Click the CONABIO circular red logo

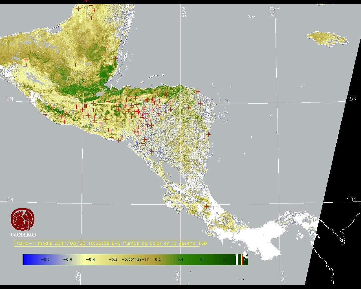tap(23, 220)
